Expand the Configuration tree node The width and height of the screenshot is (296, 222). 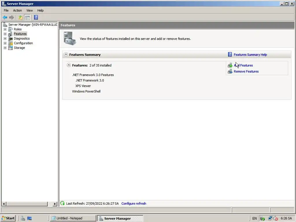(x=5, y=43)
